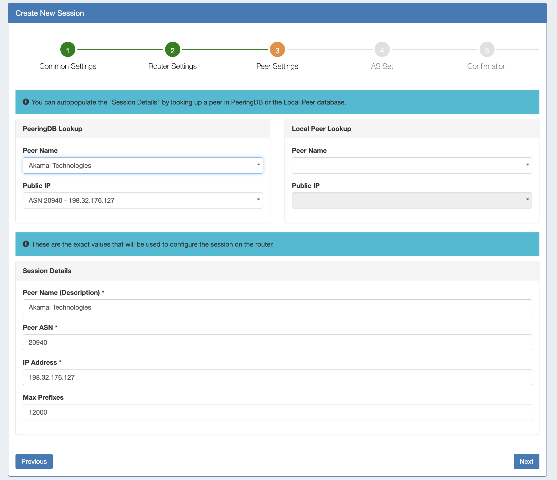The width and height of the screenshot is (557, 480).
Task: Select the Common Settings step label
Action: pyautogui.click(x=67, y=66)
